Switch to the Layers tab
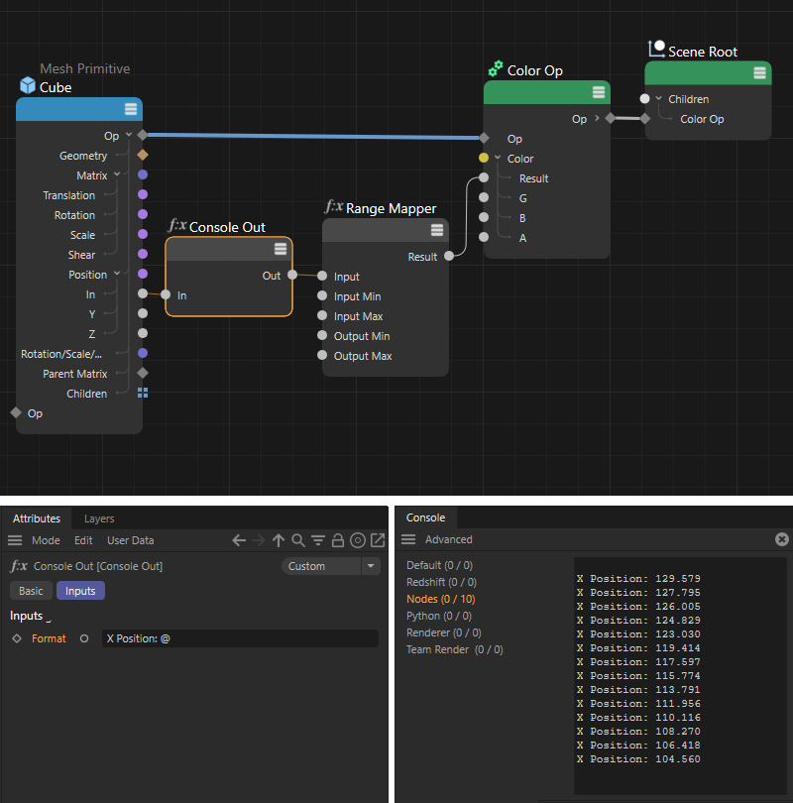Viewport: 793px width, 803px height. point(99,518)
